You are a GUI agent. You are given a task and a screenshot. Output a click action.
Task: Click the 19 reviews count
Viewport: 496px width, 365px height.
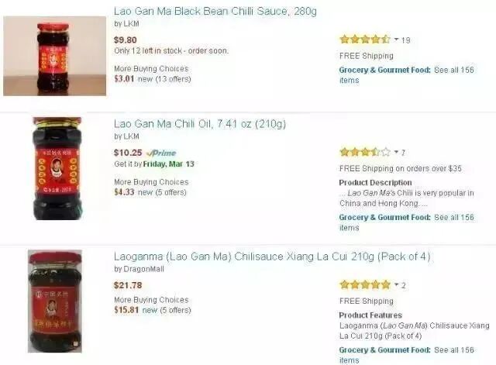406,40
